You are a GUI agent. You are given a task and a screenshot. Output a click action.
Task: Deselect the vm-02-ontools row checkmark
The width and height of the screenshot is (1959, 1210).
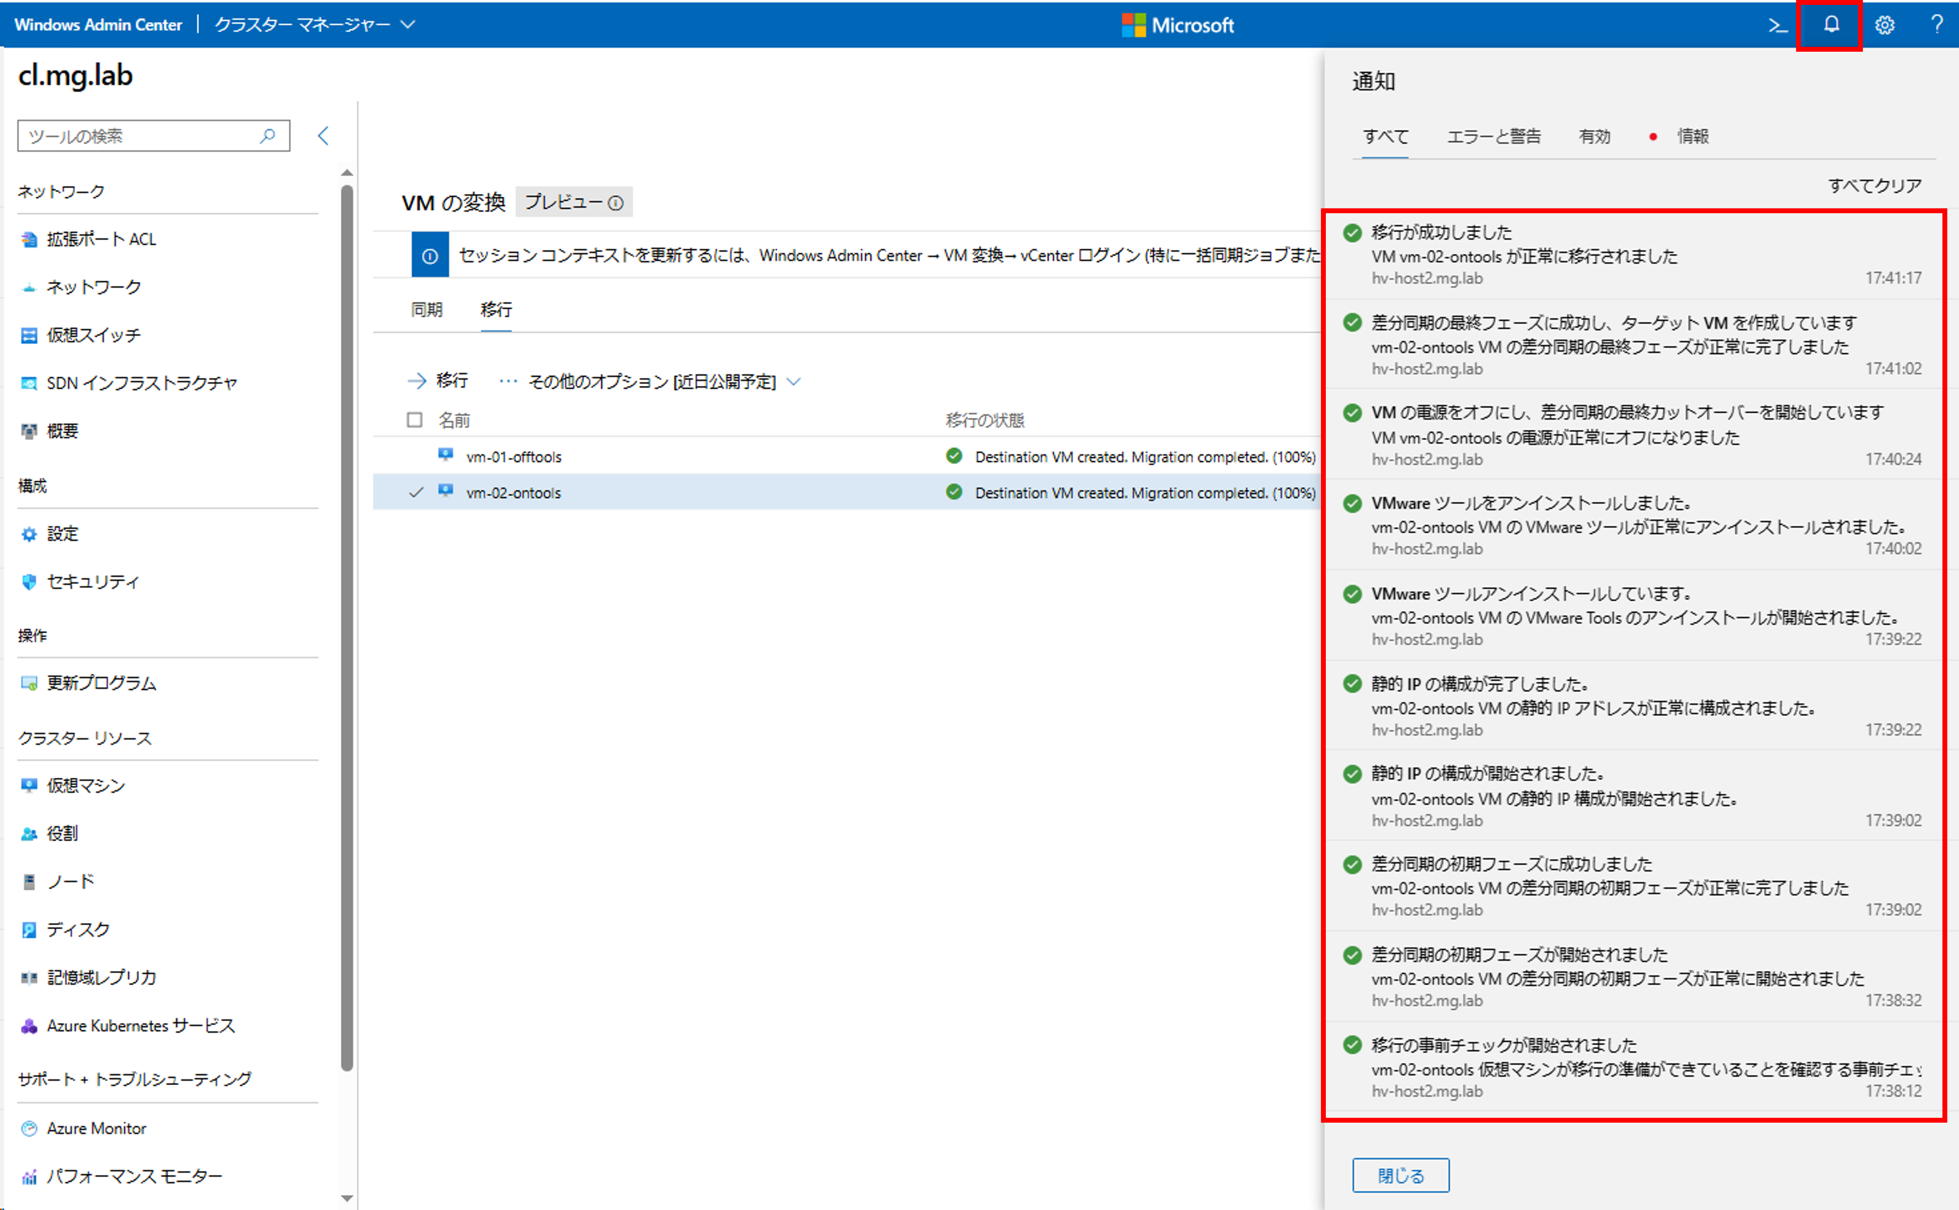(x=416, y=493)
